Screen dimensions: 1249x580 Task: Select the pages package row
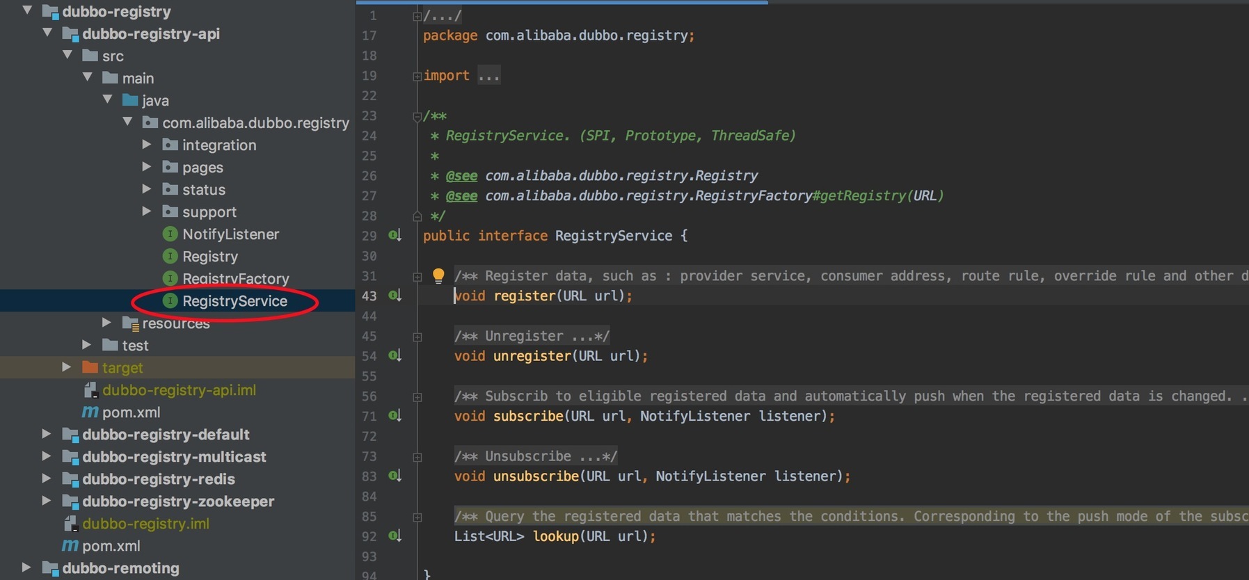tap(177, 167)
